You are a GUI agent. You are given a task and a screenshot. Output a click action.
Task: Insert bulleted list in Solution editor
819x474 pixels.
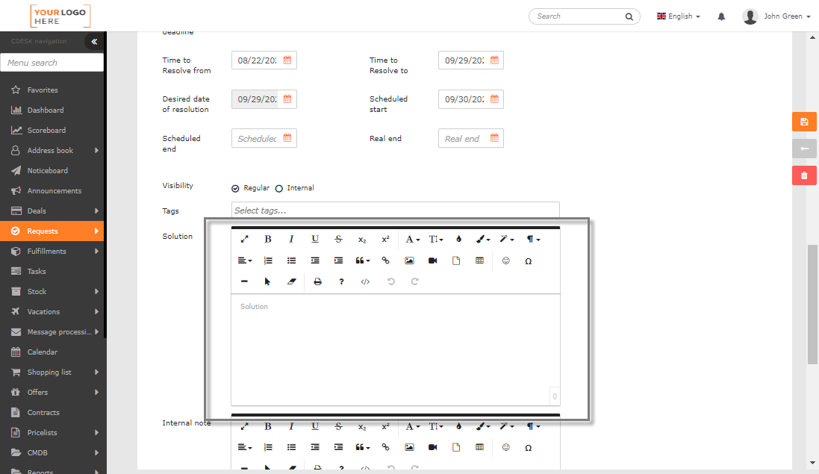point(291,261)
